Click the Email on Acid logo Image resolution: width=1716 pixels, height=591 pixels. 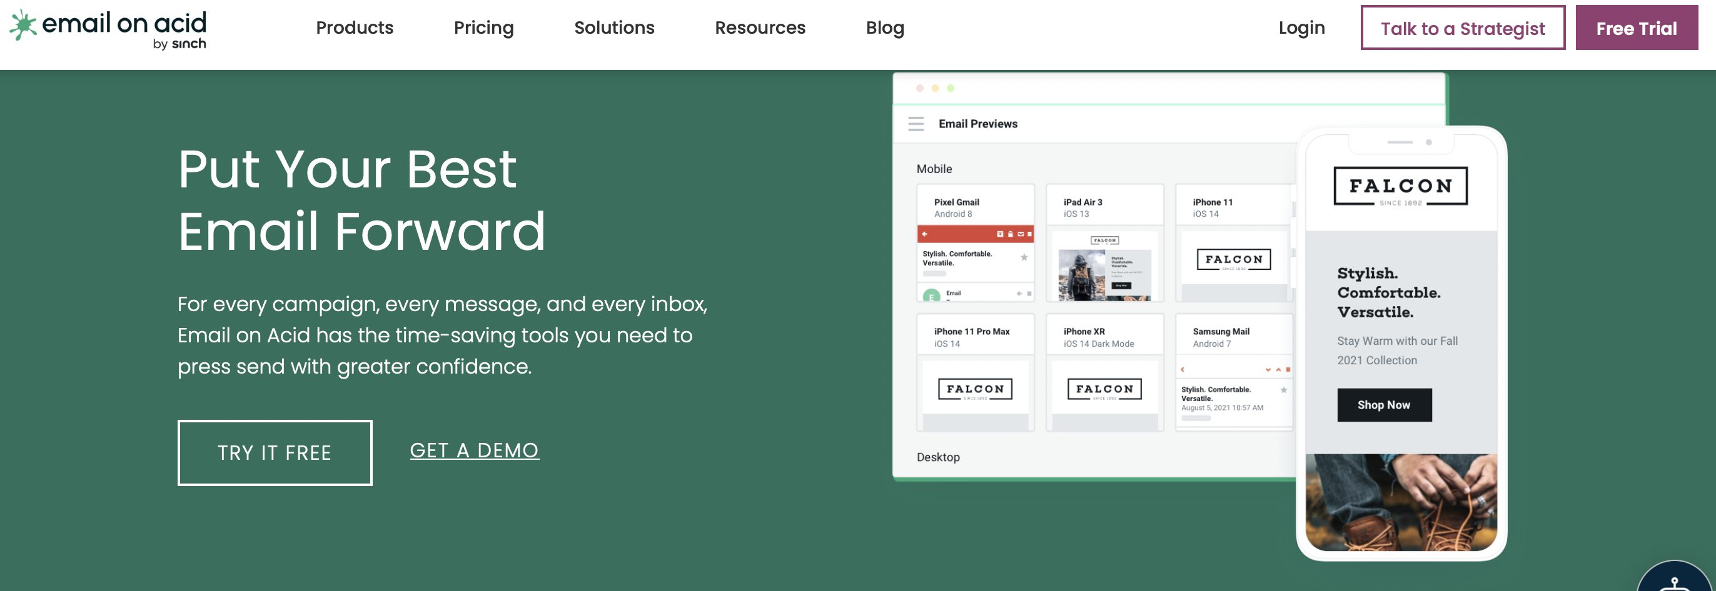tap(108, 29)
